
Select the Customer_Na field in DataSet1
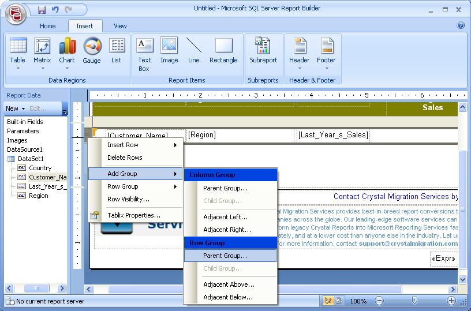(47, 177)
